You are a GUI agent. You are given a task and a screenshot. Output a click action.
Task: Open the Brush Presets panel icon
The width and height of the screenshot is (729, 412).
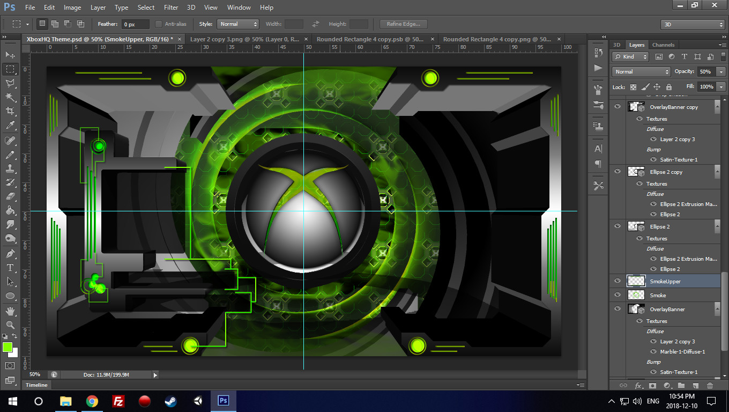tap(599, 105)
